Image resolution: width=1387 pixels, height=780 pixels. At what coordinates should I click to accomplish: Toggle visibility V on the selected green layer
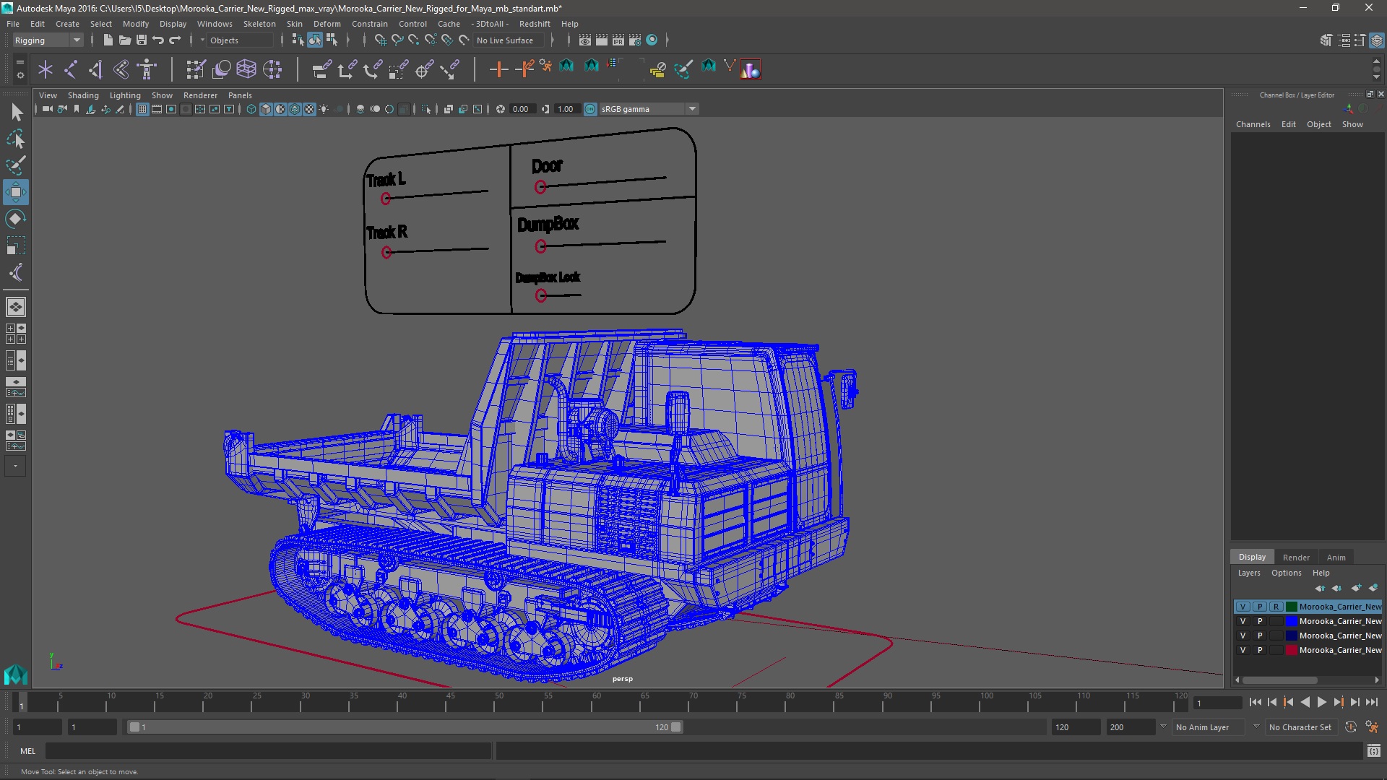[x=1243, y=607]
